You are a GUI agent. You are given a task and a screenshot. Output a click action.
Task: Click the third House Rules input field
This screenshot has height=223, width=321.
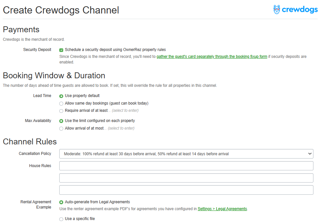[186, 190]
